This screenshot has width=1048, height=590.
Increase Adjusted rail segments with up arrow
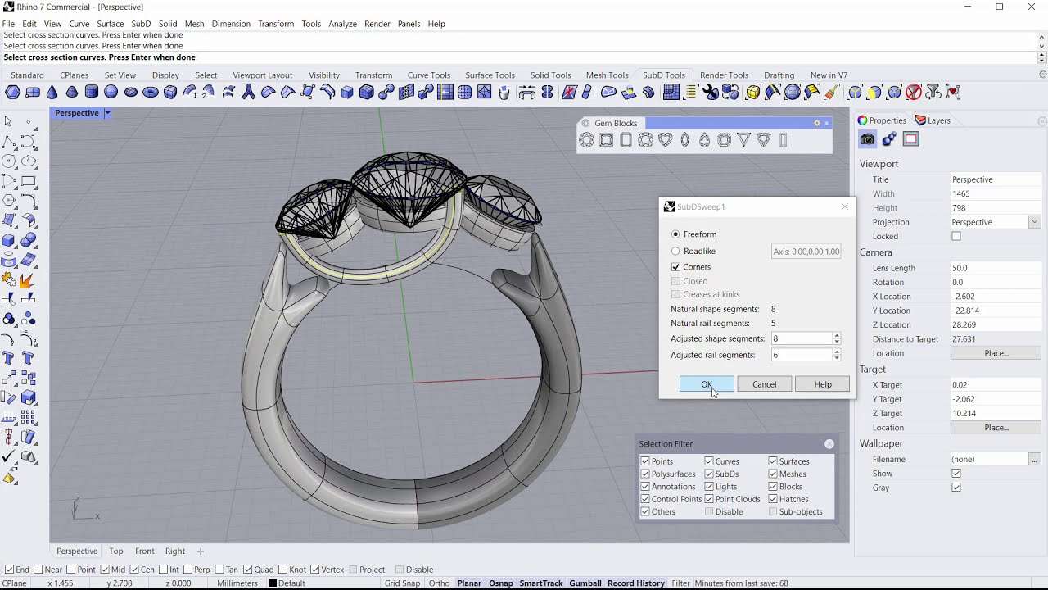tap(837, 352)
